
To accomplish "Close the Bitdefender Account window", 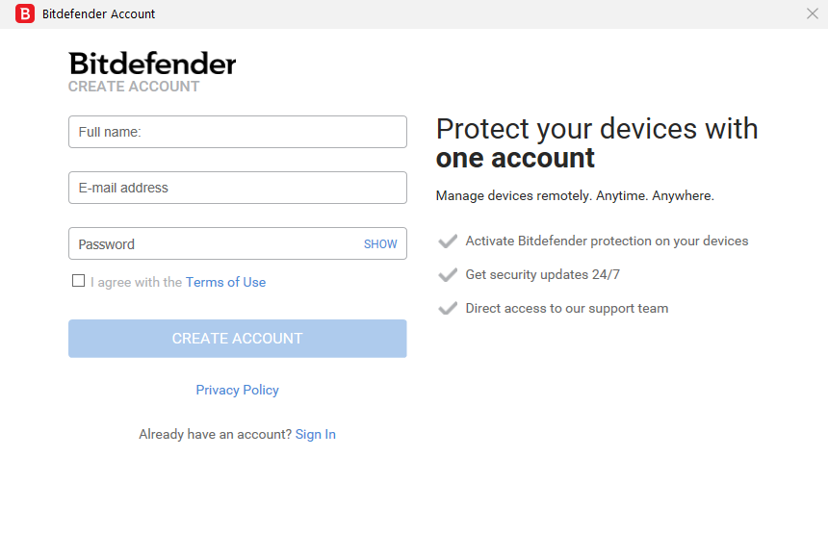I will [813, 13].
